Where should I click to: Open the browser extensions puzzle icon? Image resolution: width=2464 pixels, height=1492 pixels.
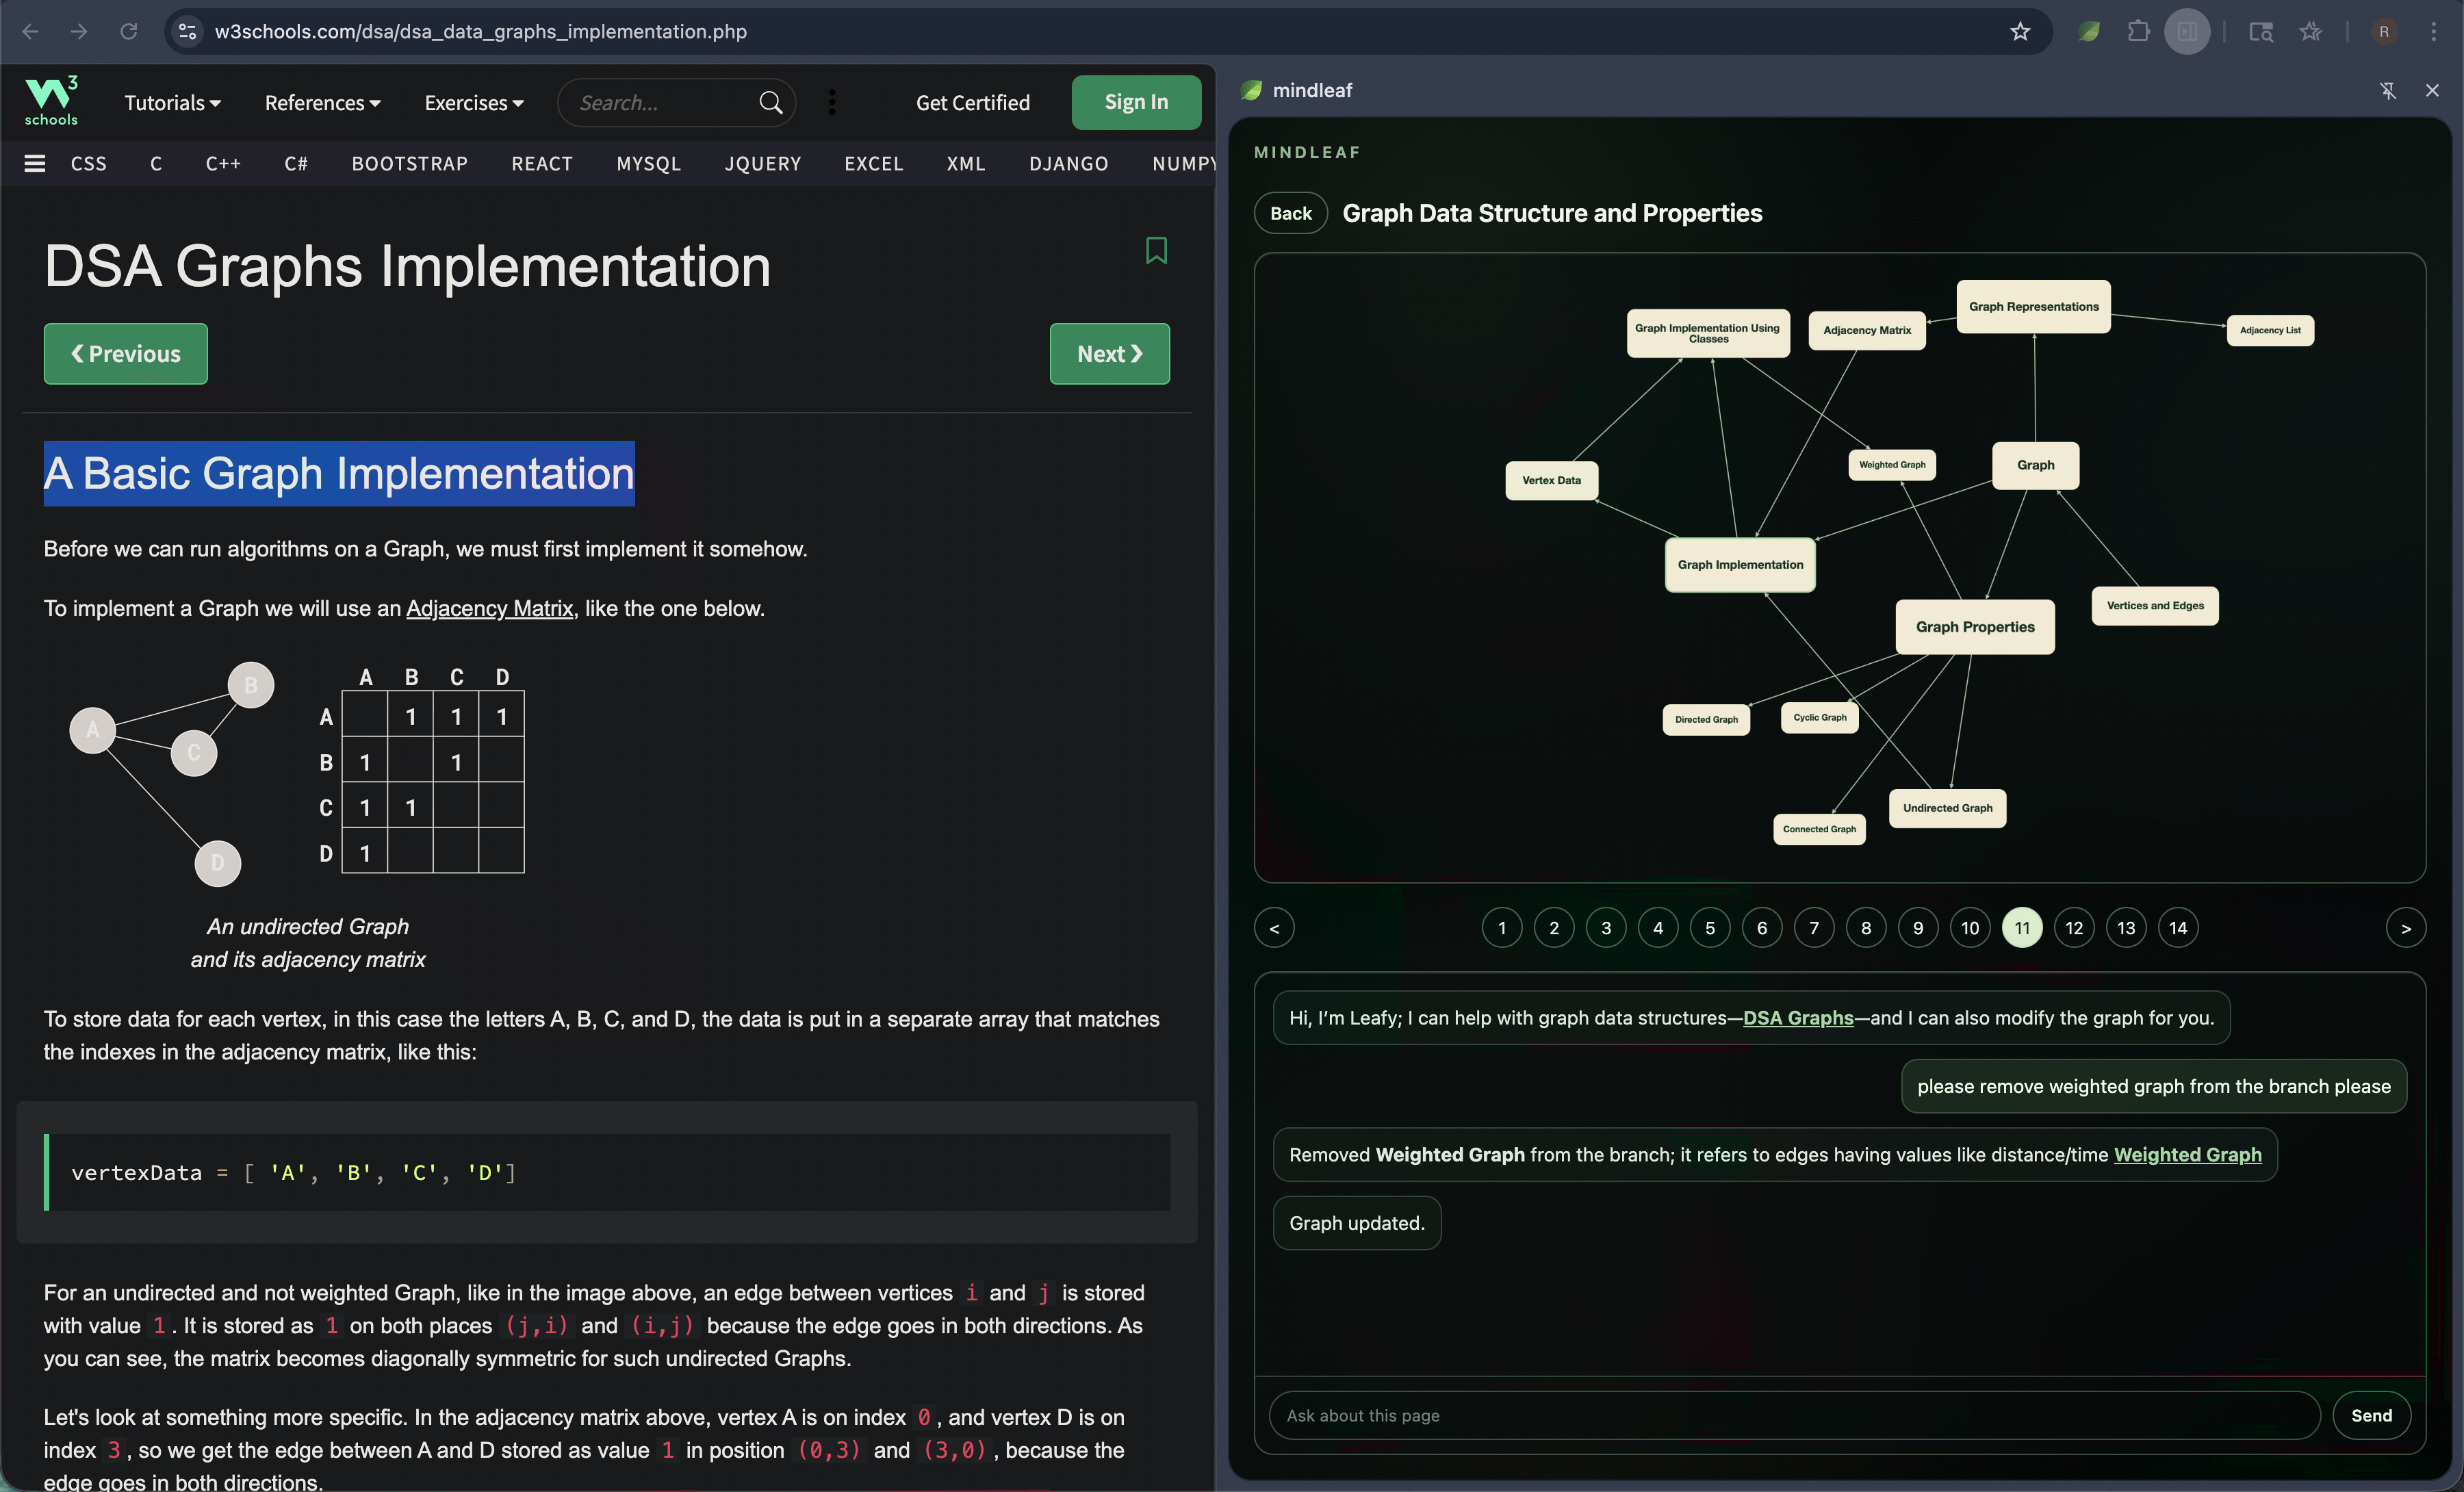coord(2138,32)
